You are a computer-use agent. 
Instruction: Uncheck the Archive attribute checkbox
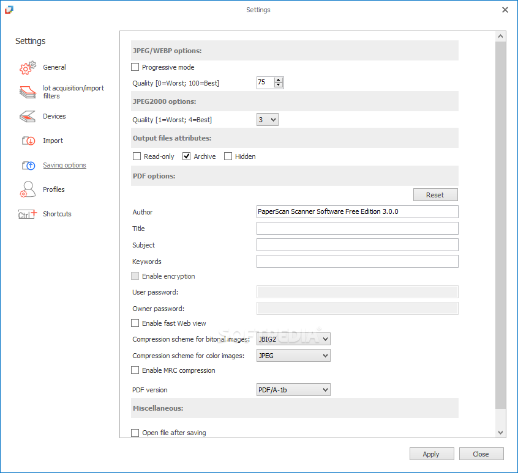(x=186, y=156)
